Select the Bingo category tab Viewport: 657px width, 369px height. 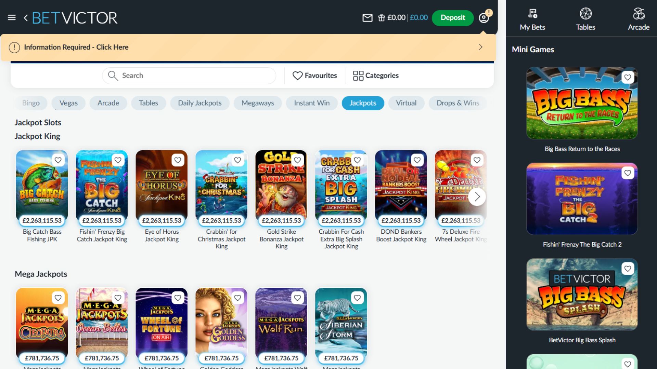point(31,103)
